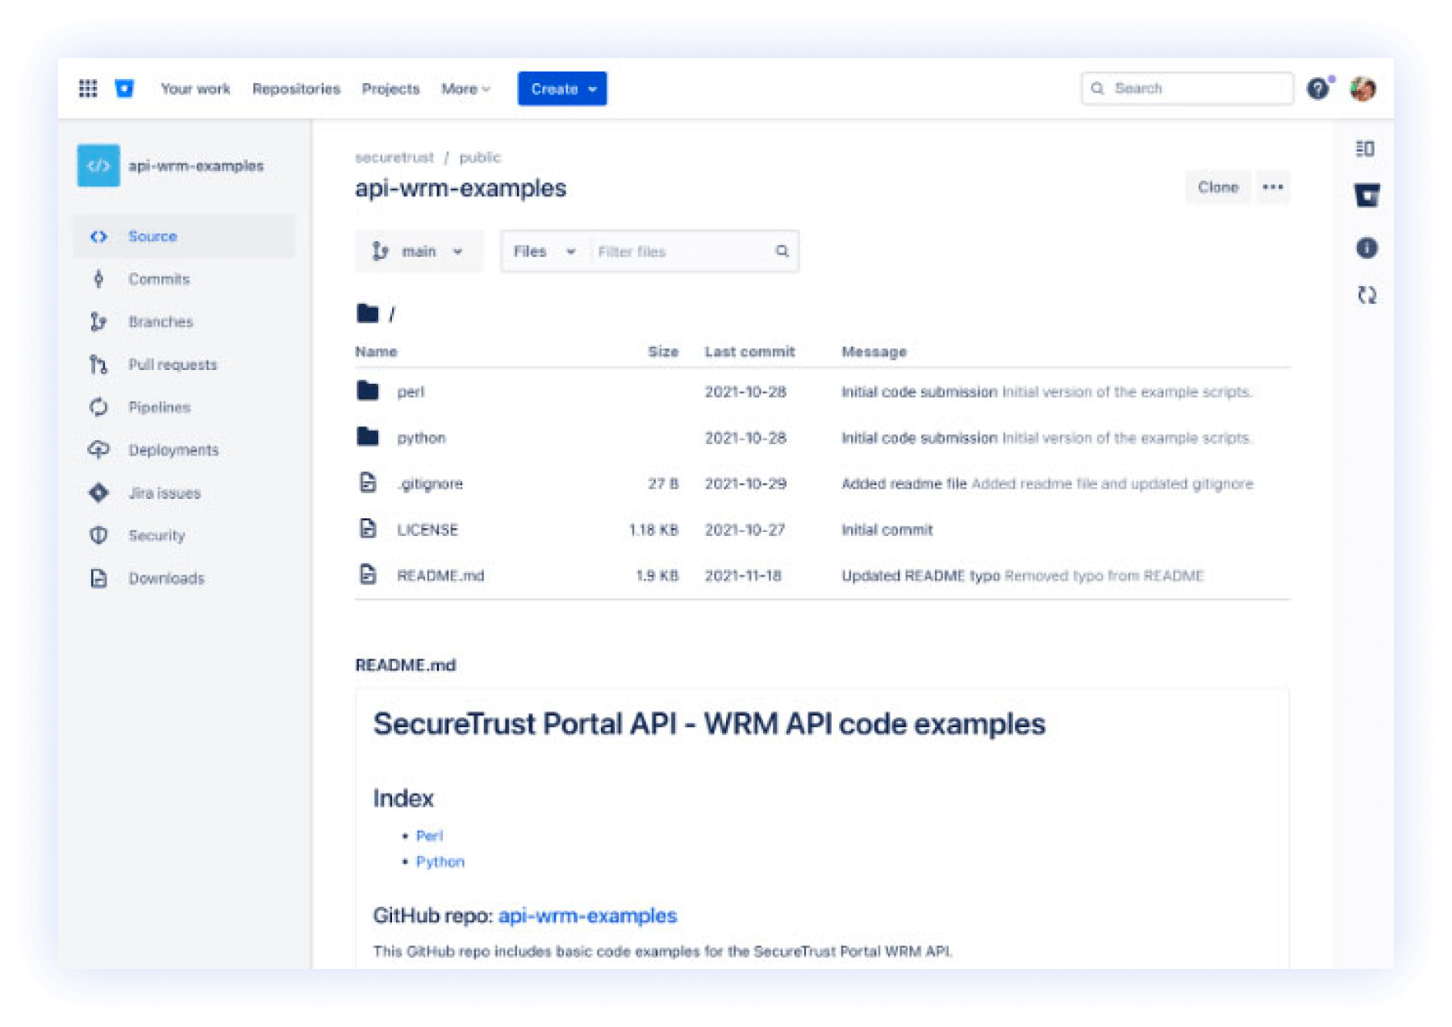Expand the More menu in top navigation
Image resolution: width=1452 pixels, height=1027 pixels.
[x=465, y=89]
